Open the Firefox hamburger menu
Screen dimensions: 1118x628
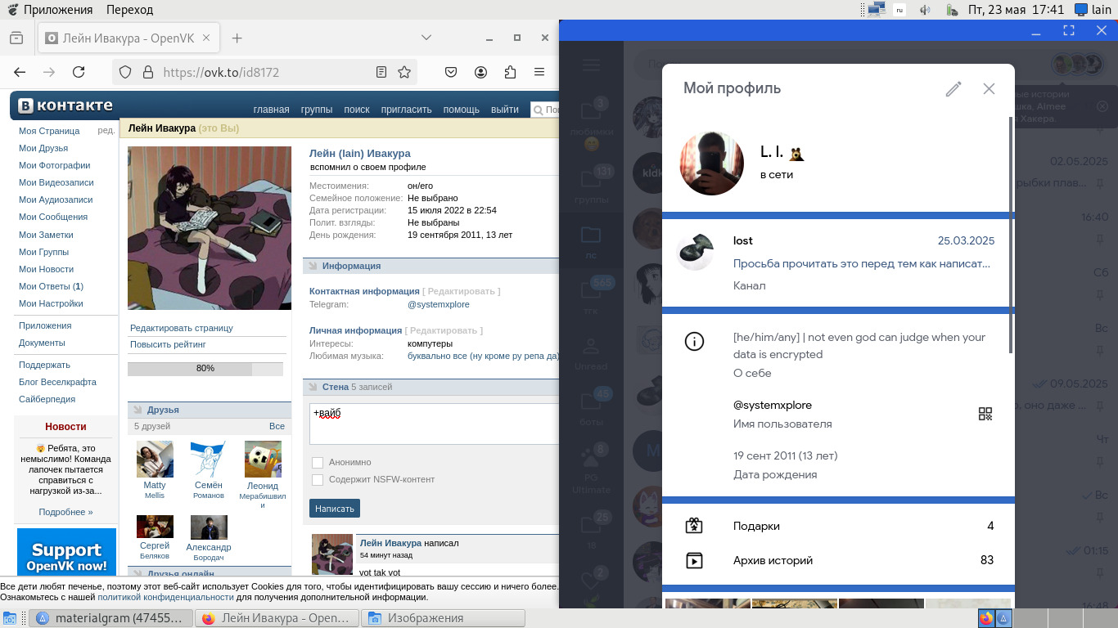point(539,72)
